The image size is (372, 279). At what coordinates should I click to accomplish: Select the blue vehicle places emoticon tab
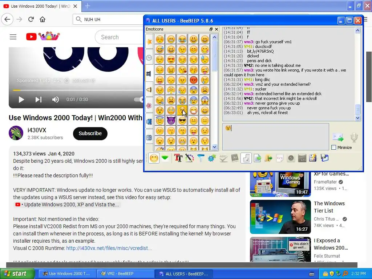point(149,122)
